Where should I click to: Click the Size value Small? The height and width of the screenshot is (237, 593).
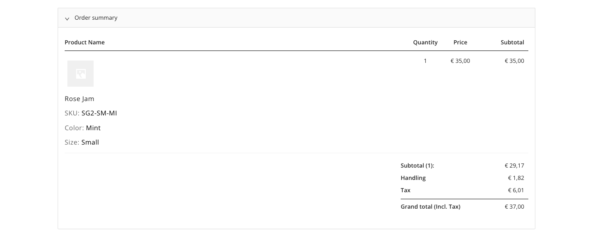pos(90,142)
